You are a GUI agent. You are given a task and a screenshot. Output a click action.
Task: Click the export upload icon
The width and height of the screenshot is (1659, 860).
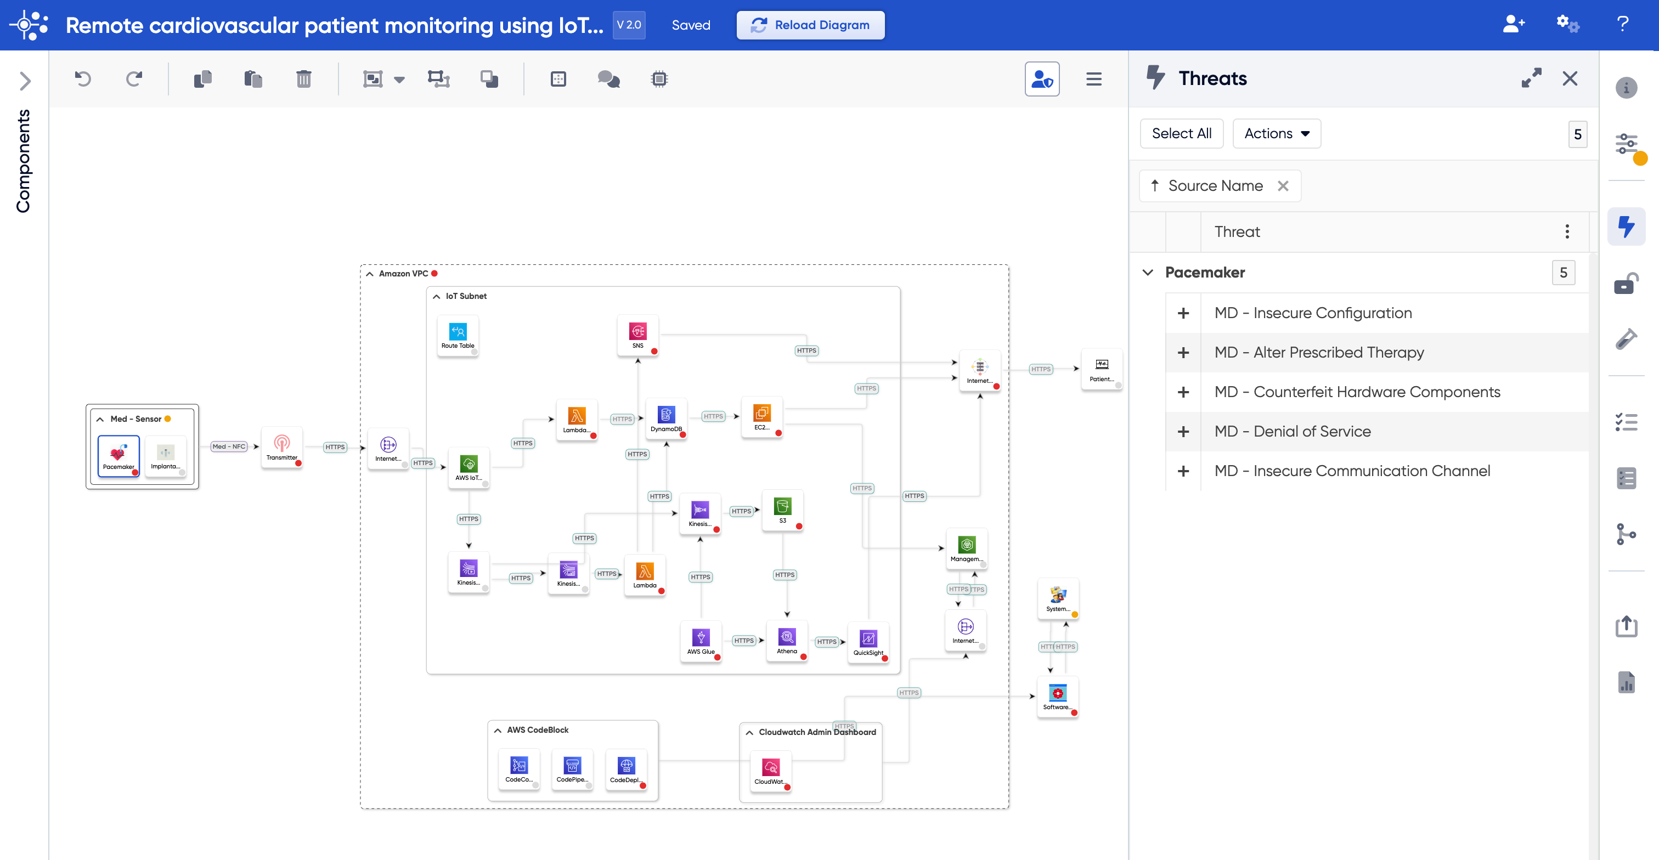[x=1626, y=626]
